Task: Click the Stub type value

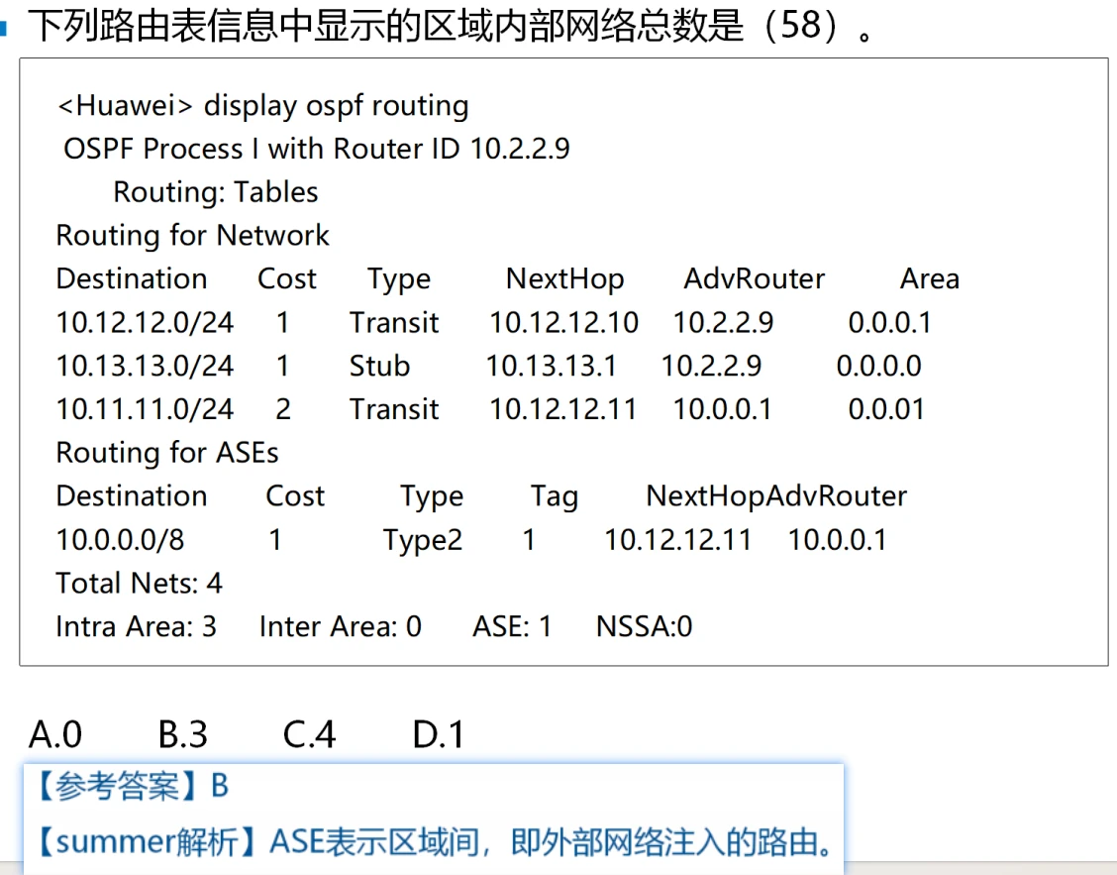Action: pyautogui.click(x=379, y=367)
